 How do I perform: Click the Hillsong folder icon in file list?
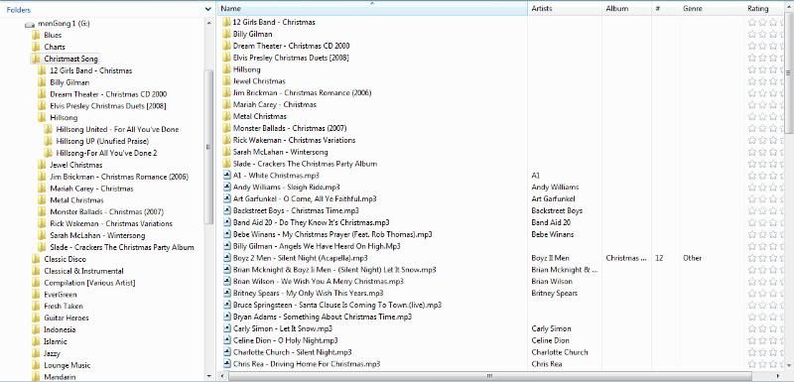[227, 69]
